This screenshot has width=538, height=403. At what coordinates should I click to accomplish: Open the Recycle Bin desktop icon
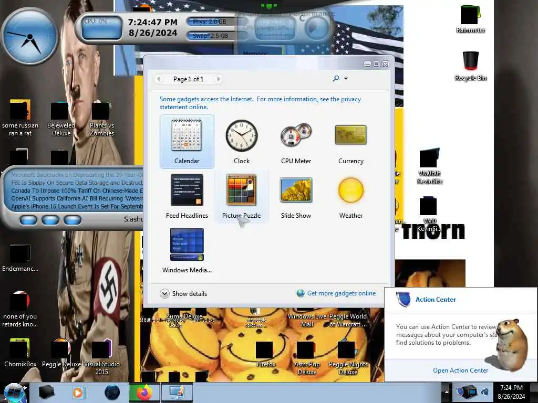coord(470,66)
